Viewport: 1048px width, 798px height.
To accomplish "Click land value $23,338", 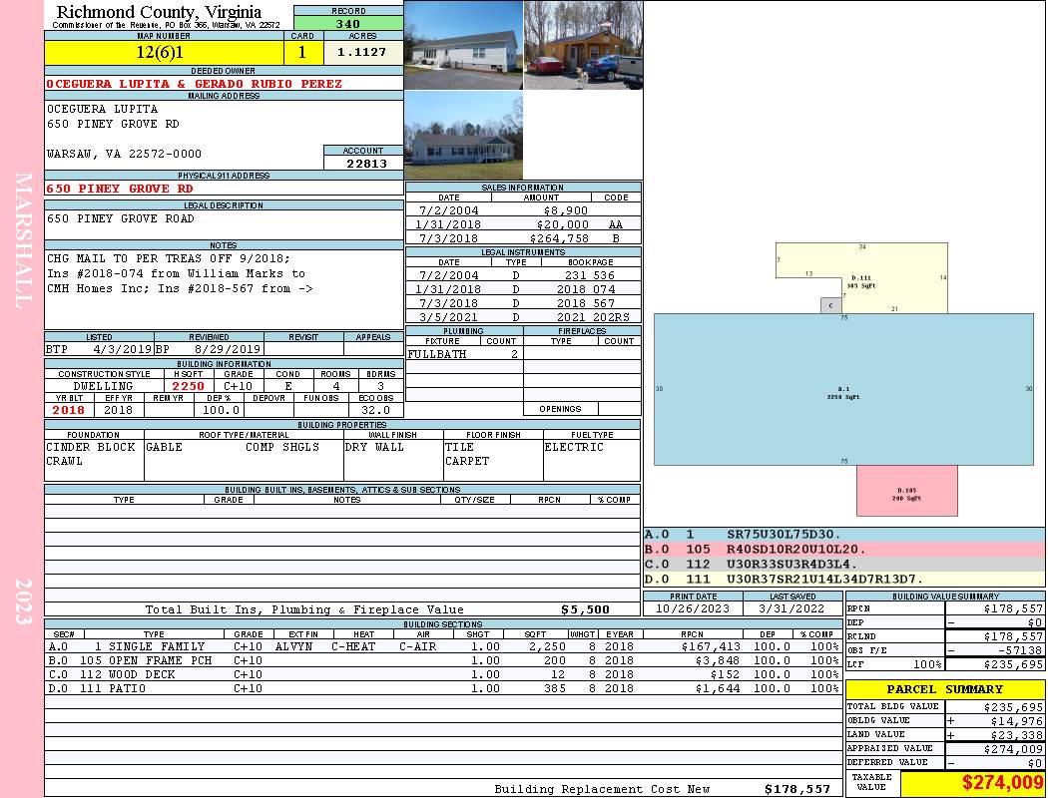I will (x=1016, y=735).
